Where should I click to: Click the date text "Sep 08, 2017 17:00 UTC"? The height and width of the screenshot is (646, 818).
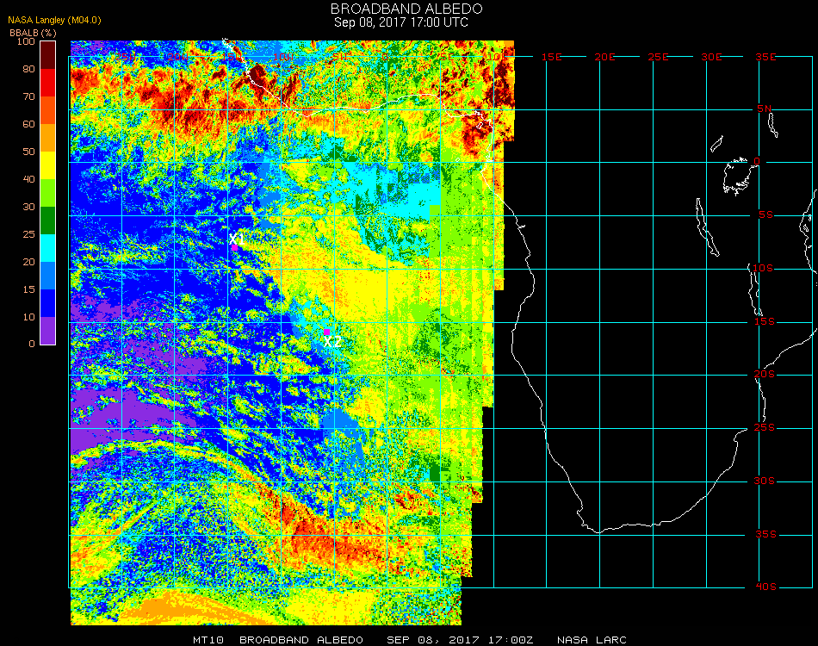click(x=401, y=22)
